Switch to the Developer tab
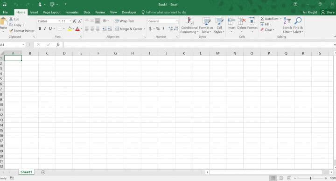 (x=129, y=12)
